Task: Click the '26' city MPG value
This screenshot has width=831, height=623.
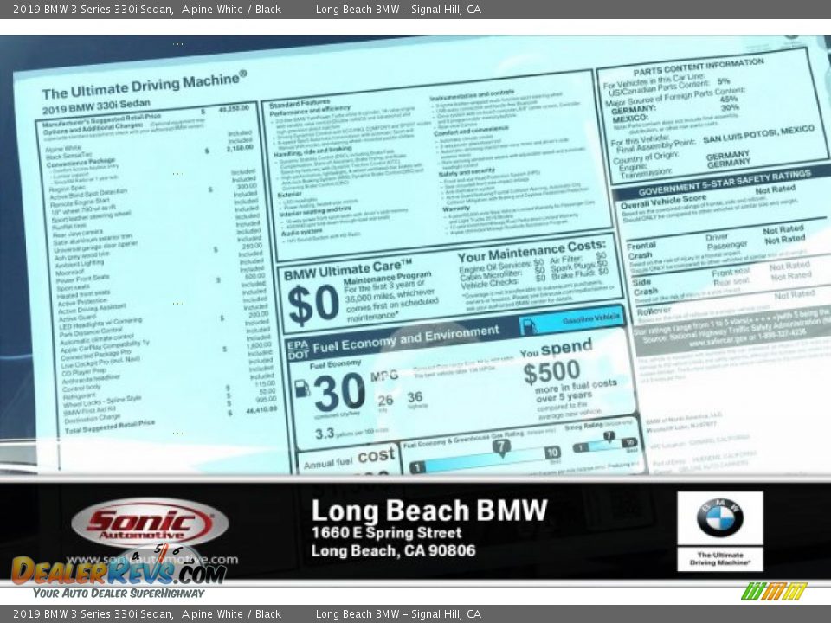Action: tap(385, 400)
